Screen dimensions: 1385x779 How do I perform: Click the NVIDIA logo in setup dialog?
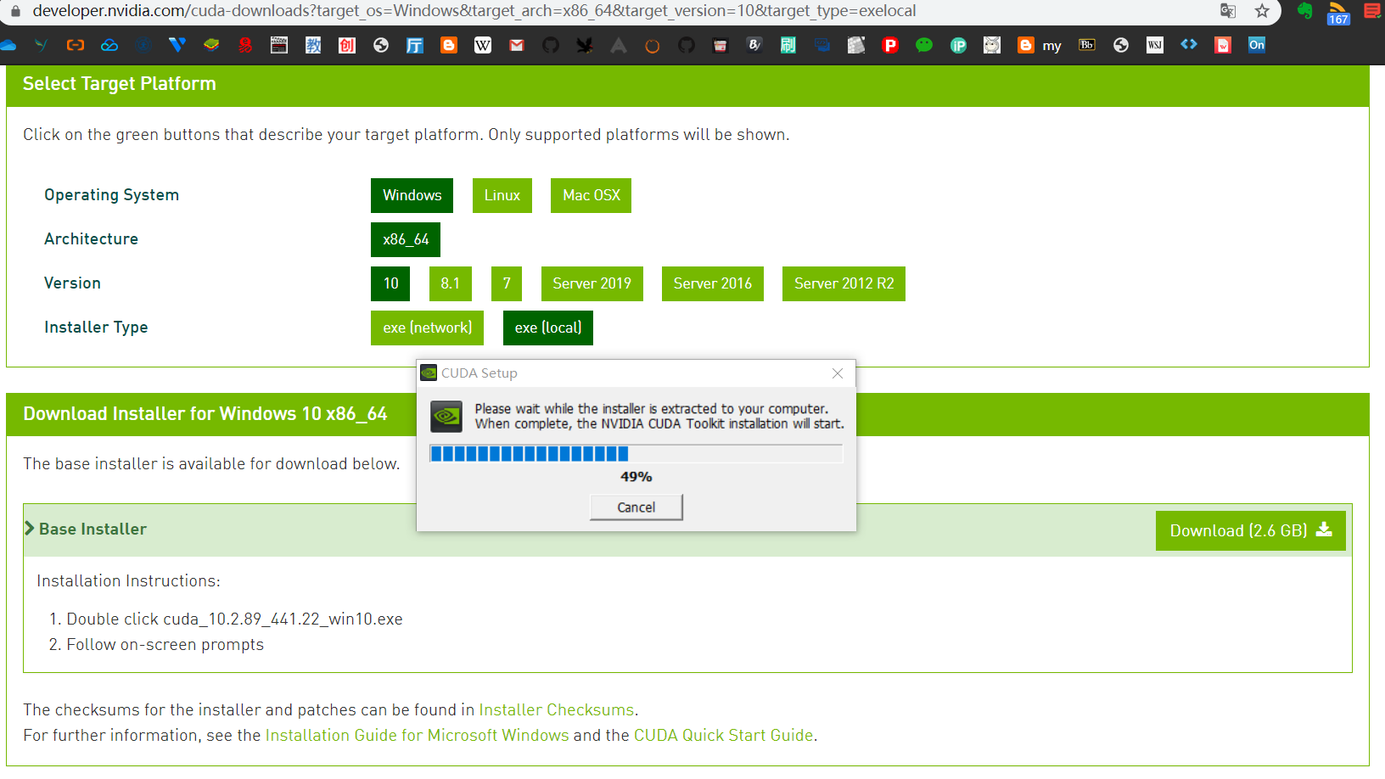[x=446, y=416]
